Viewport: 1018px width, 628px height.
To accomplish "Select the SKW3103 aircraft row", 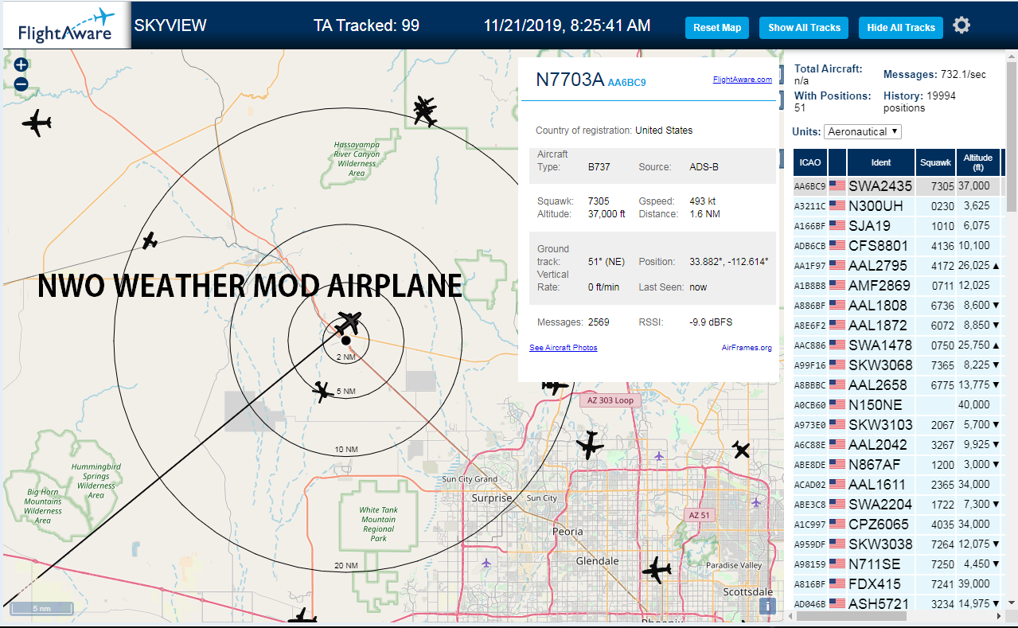I will tap(897, 425).
